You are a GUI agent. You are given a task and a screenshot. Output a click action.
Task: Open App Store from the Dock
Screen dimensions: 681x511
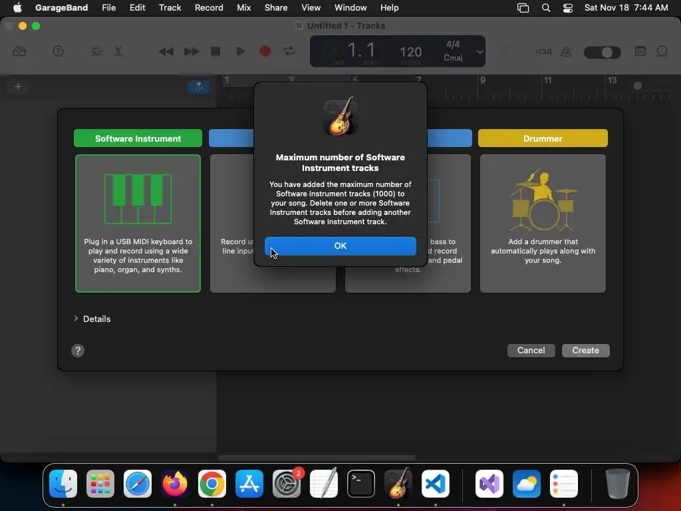tap(249, 484)
